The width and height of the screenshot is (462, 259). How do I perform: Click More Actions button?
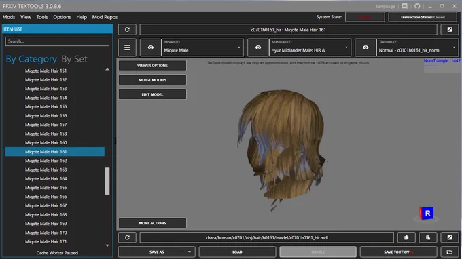pyautogui.click(x=152, y=223)
